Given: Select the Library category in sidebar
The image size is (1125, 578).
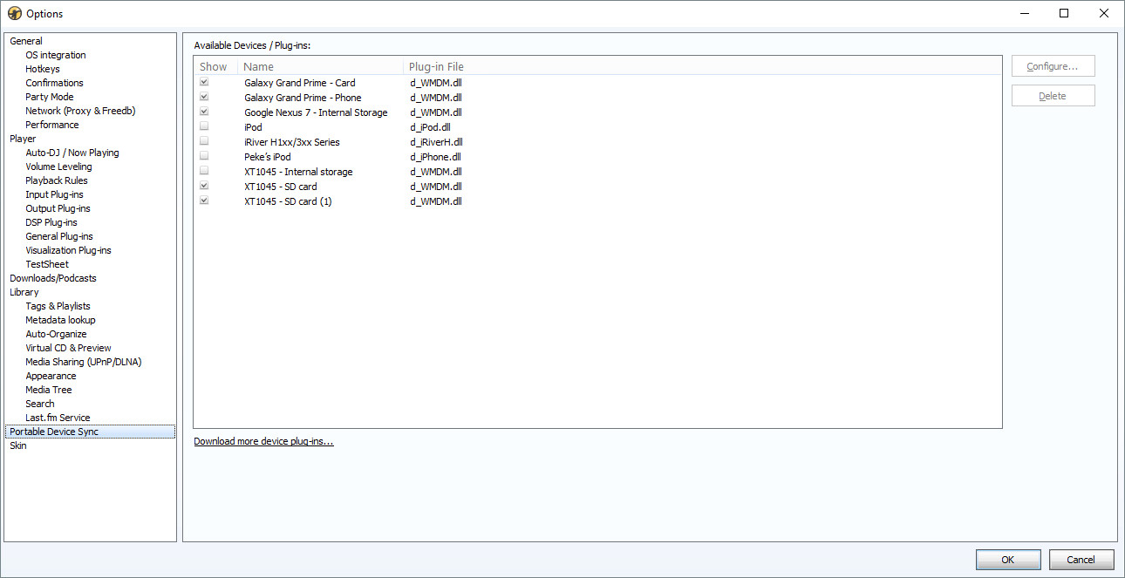Looking at the screenshot, I should [24, 292].
